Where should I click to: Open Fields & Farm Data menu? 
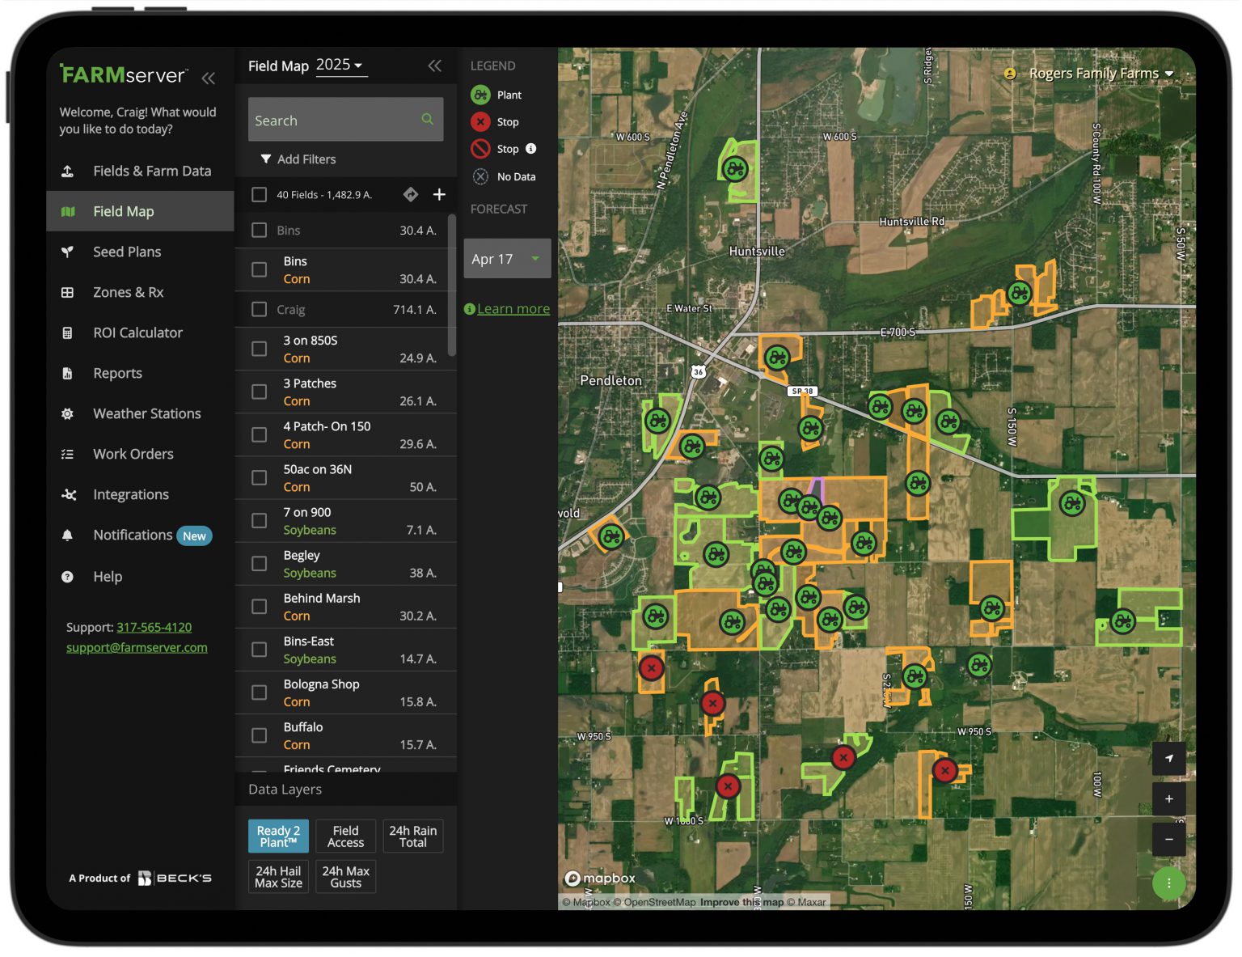140,171
